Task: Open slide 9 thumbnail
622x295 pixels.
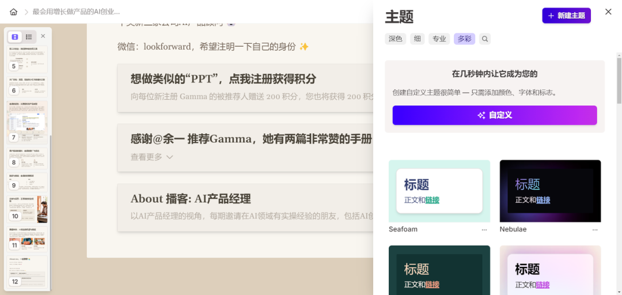Action: coord(28,182)
